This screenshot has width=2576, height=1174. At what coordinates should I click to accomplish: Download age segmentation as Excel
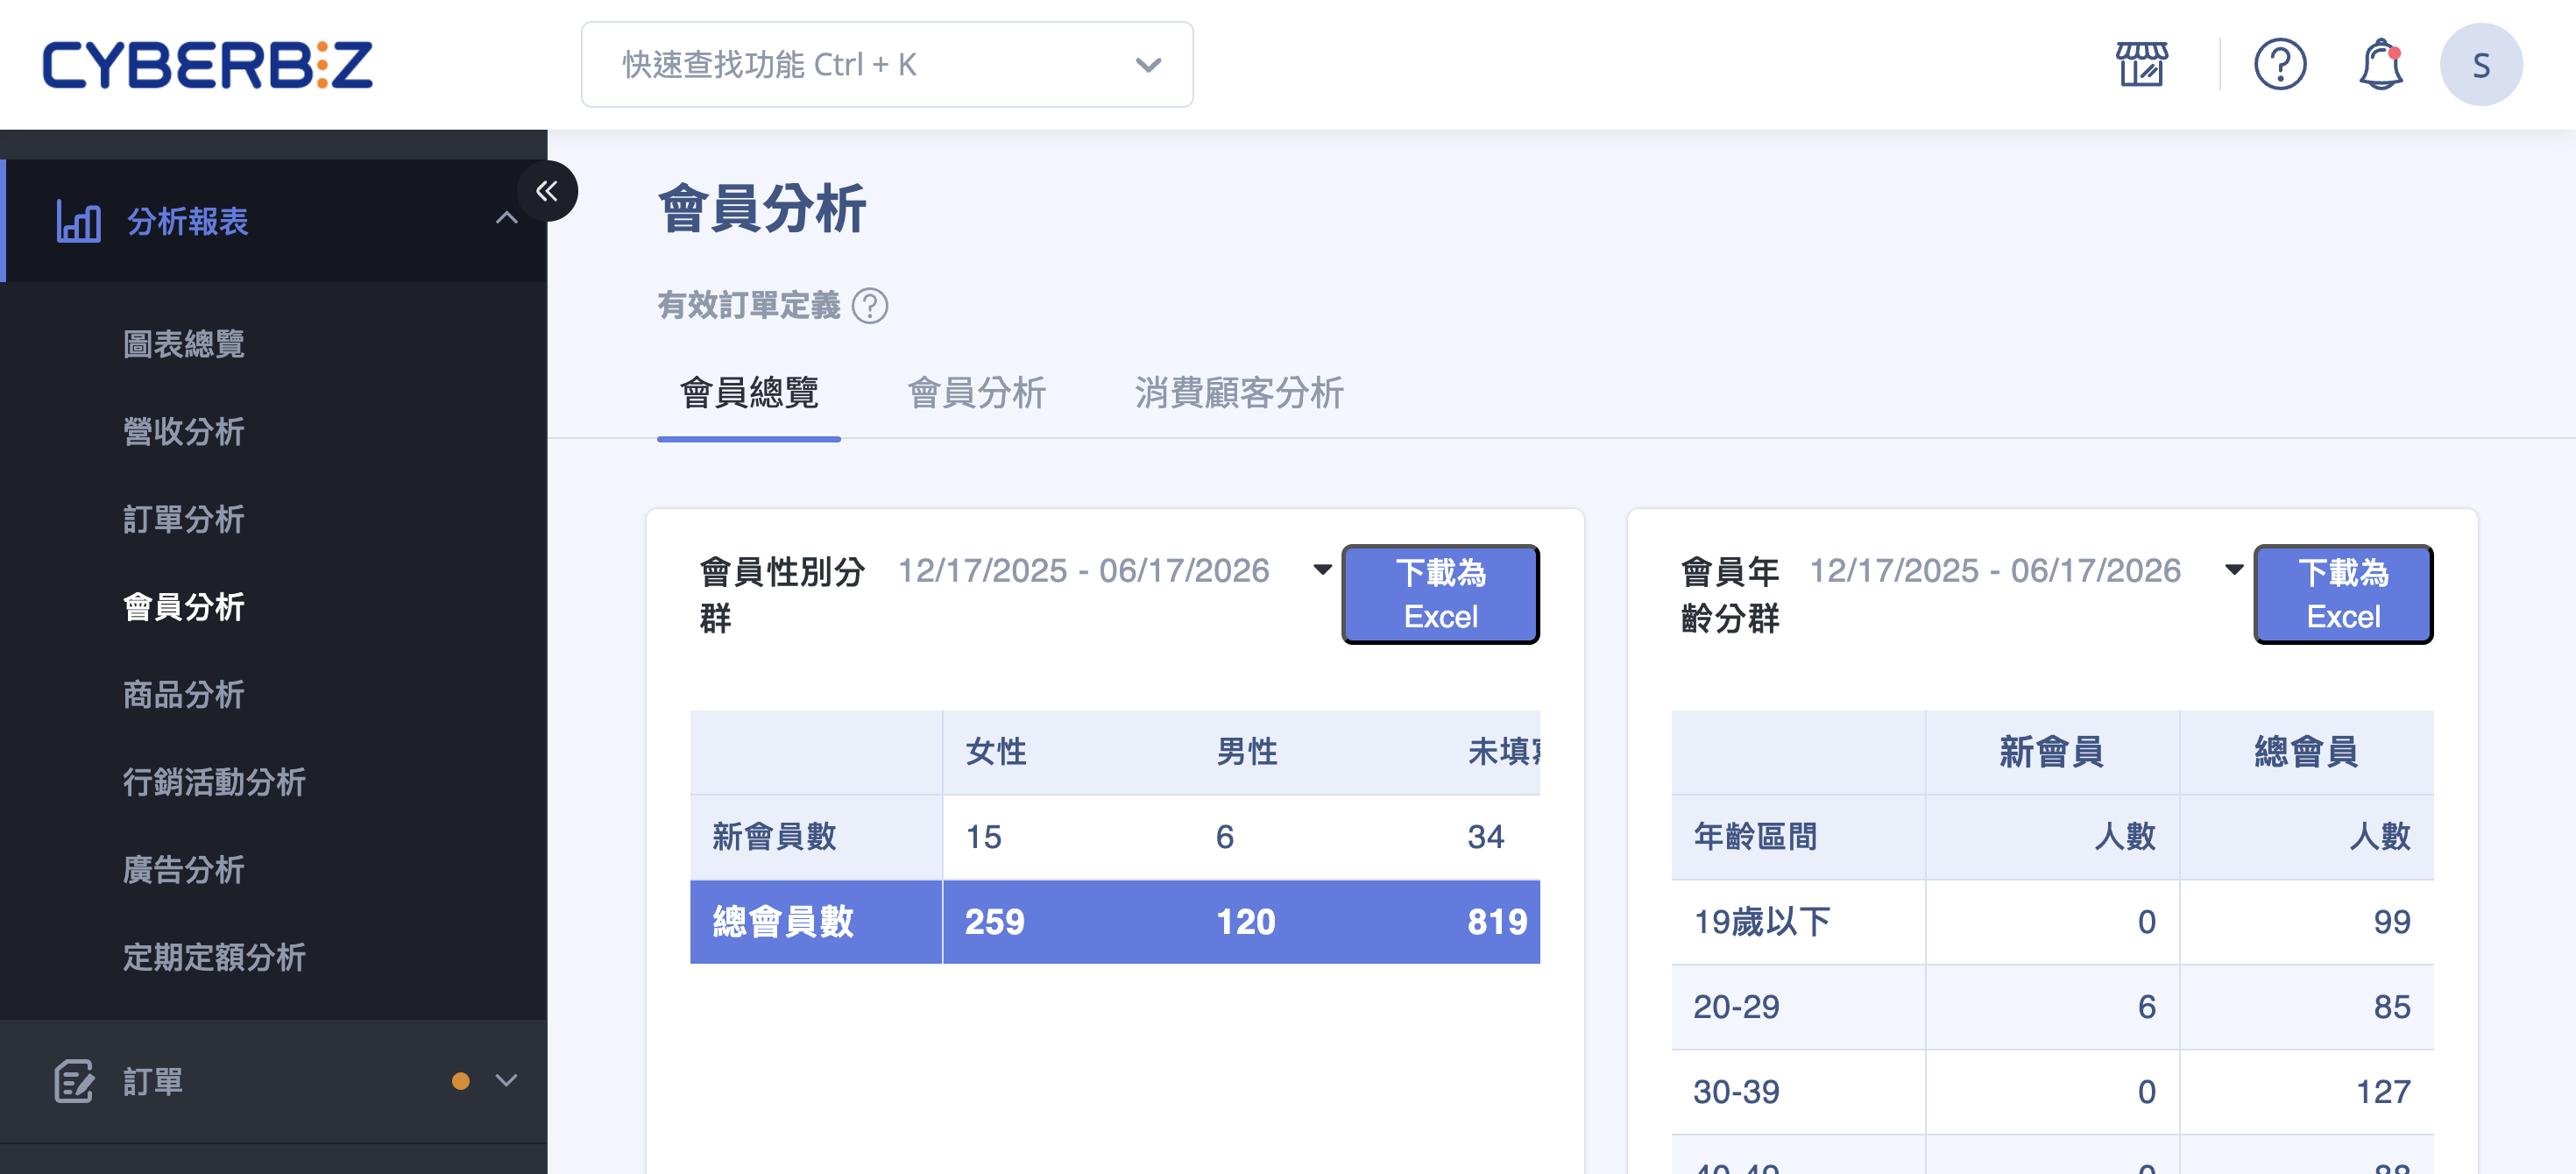point(2343,594)
